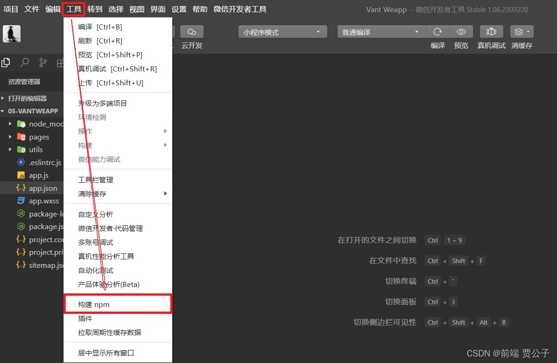Choose 工具栏管理 menu entry
This screenshot has height=363, width=557.
tap(118, 180)
